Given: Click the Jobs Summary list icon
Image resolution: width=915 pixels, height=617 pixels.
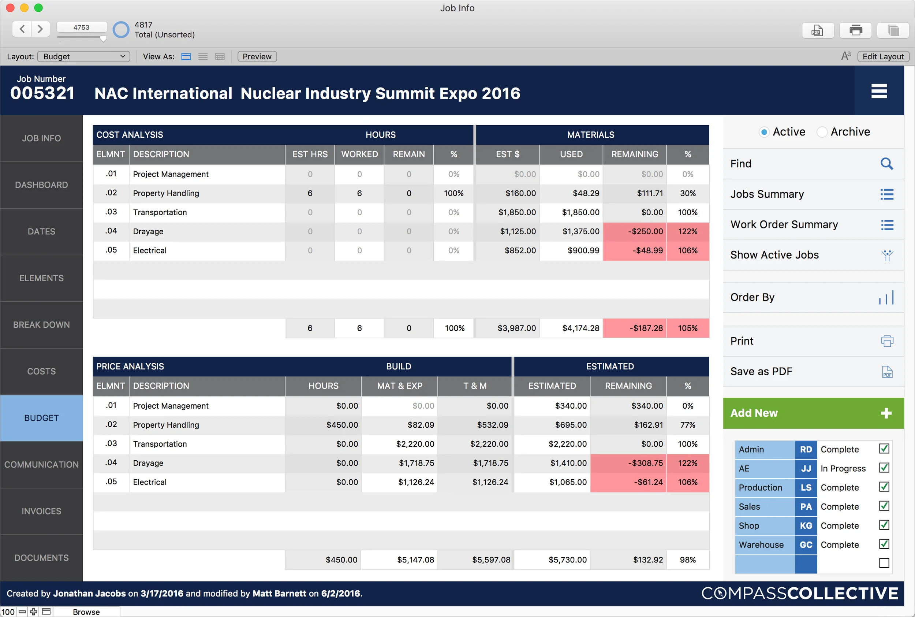Looking at the screenshot, I should pos(888,194).
